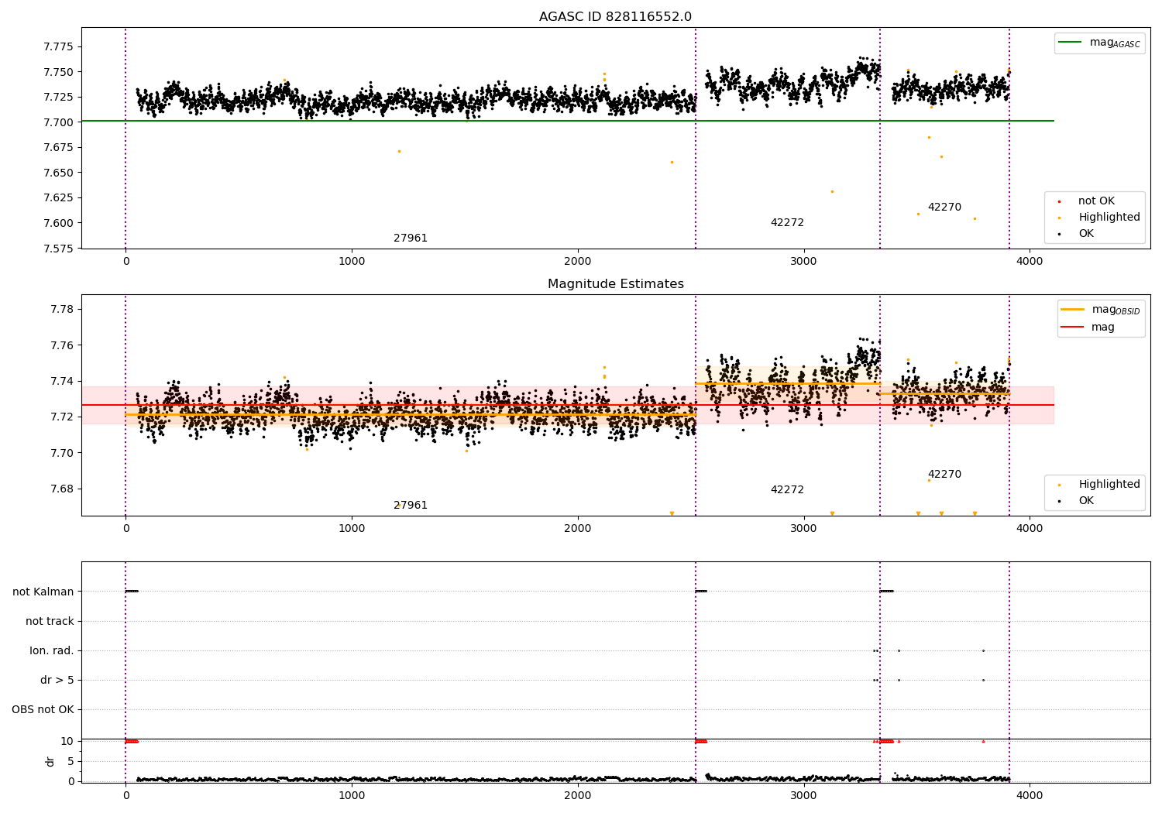Click the 'Ion. rad.' axis label
Screen dimensions: 1162x813
[52, 650]
